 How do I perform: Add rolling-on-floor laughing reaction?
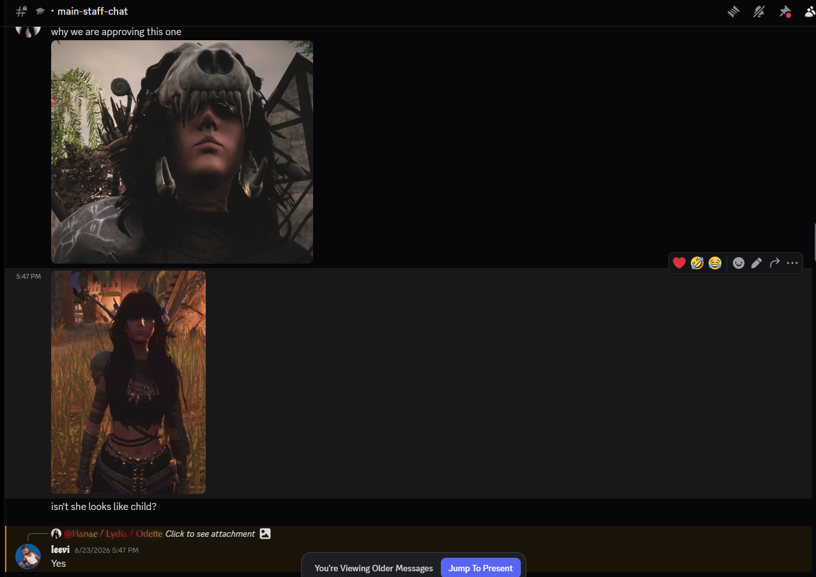pyautogui.click(x=697, y=263)
